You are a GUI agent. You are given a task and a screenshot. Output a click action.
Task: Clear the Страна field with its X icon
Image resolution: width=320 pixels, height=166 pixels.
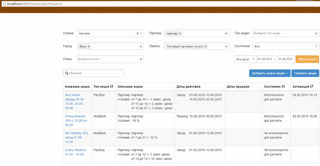click(137, 34)
